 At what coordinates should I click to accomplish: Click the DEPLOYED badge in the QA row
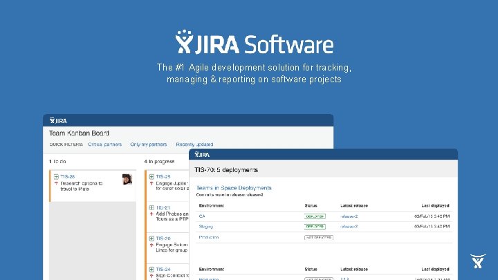[x=315, y=216]
